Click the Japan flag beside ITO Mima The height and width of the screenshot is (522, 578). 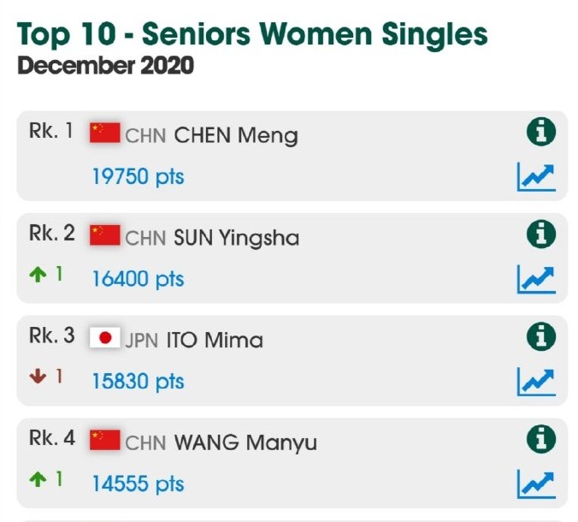click(104, 337)
